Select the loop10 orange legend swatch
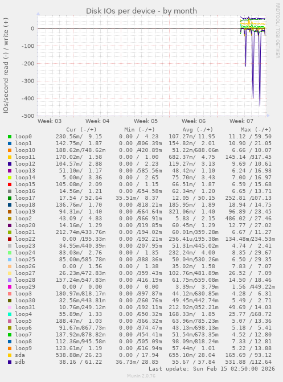 coord(10,150)
